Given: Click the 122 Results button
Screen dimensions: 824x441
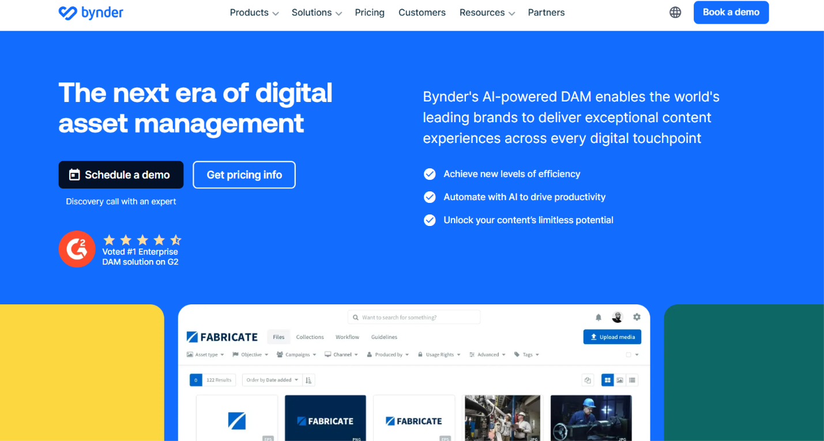Looking at the screenshot, I should click(219, 380).
